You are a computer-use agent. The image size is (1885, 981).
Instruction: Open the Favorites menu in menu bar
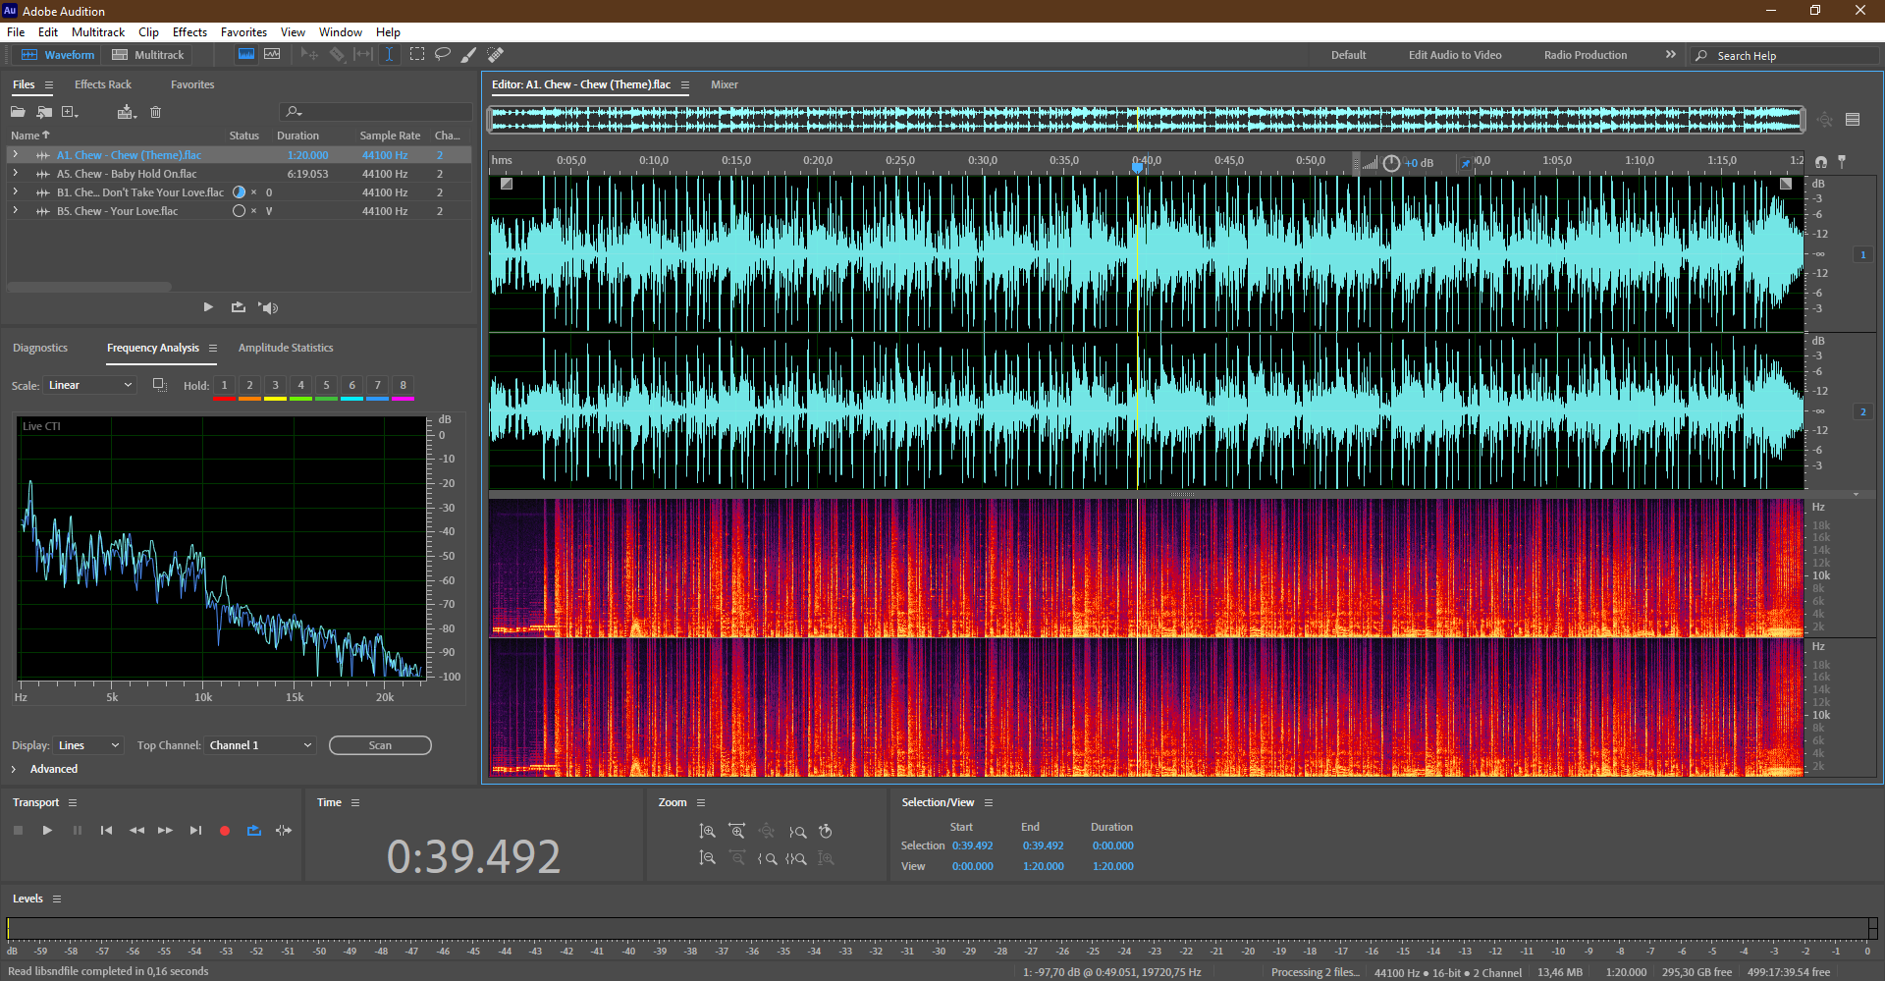243,32
